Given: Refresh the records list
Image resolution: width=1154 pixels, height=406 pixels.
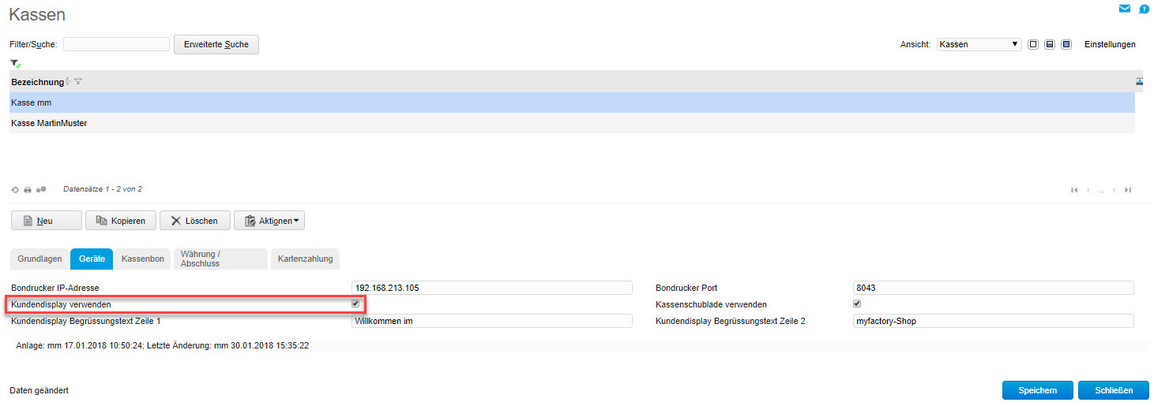Looking at the screenshot, I should [x=15, y=190].
